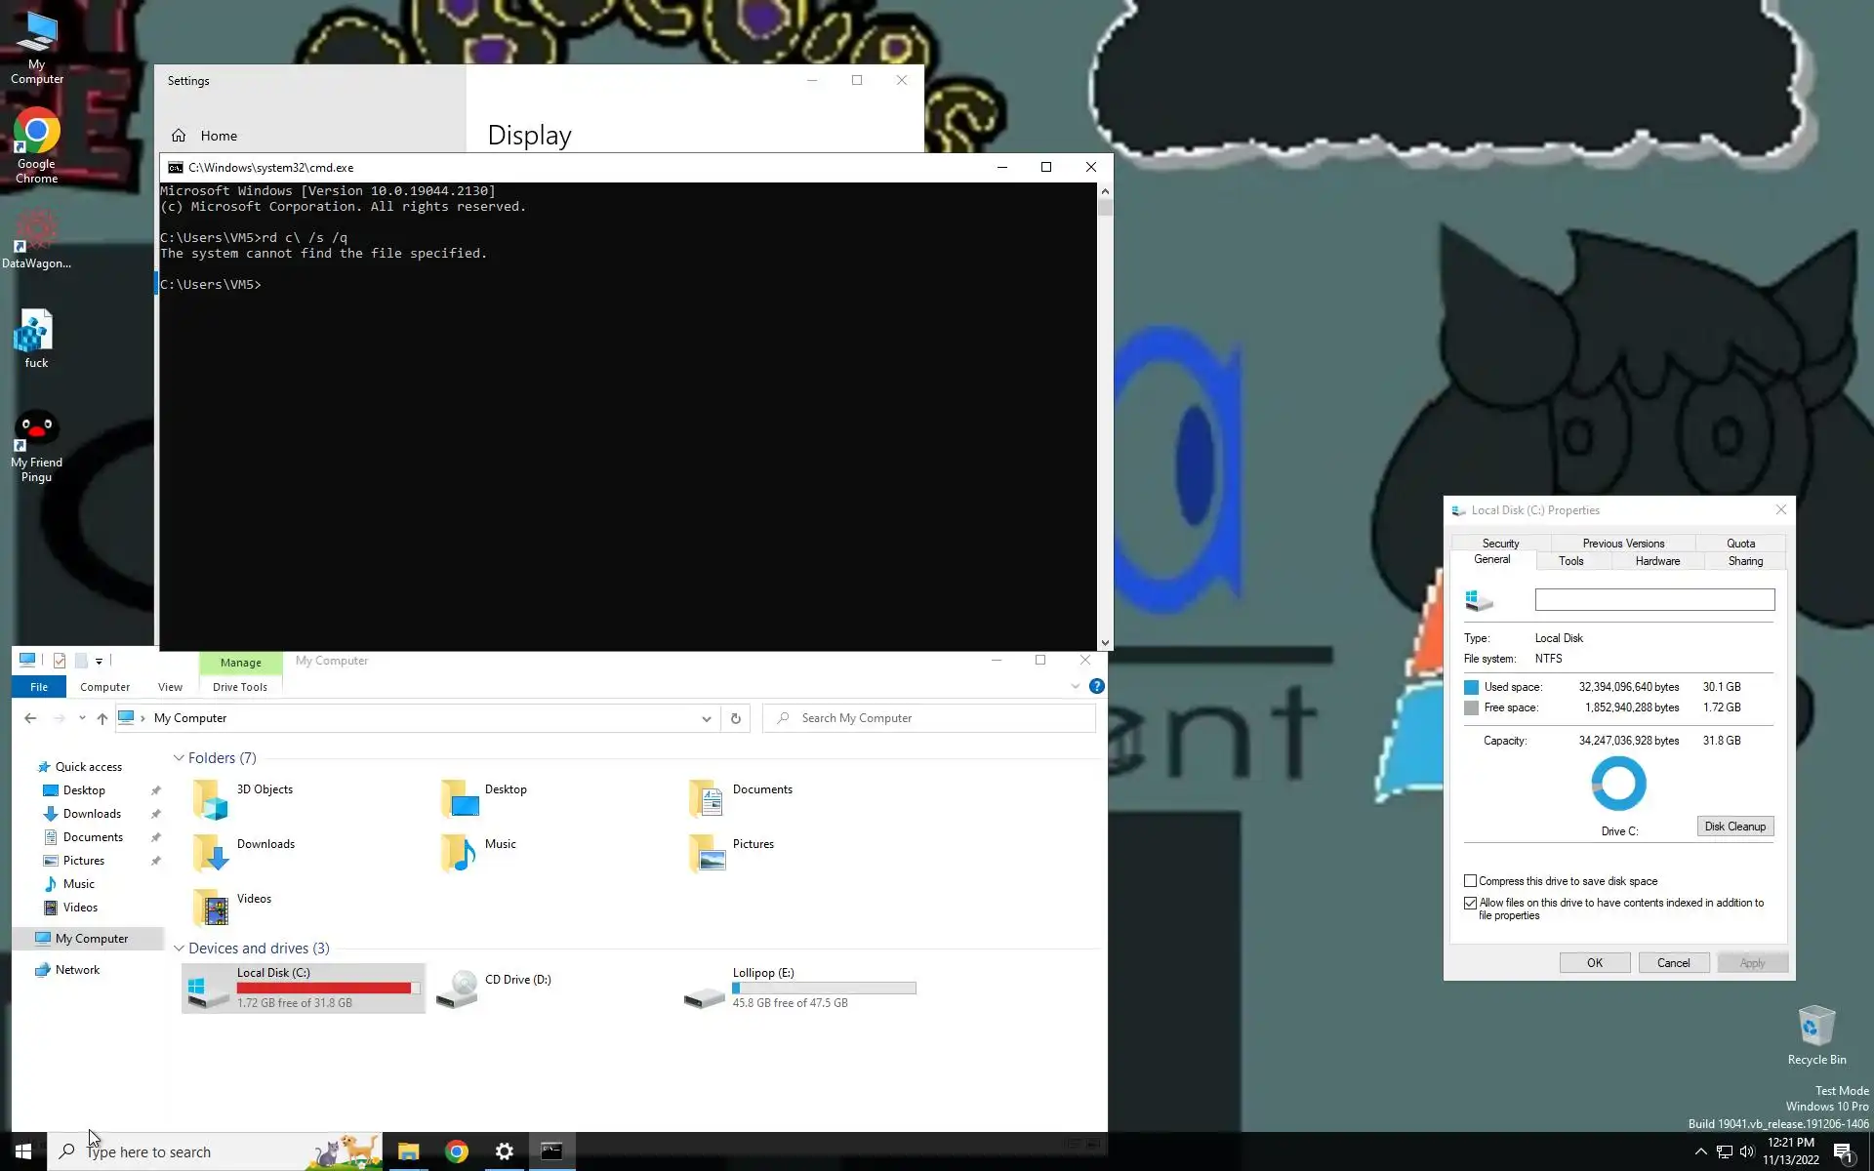Click the cmd window scroll down arrow
The height and width of the screenshot is (1171, 1874).
1105,643
